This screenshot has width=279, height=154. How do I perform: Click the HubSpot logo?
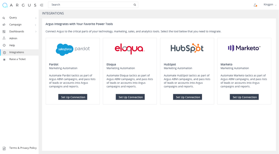[187, 48]
